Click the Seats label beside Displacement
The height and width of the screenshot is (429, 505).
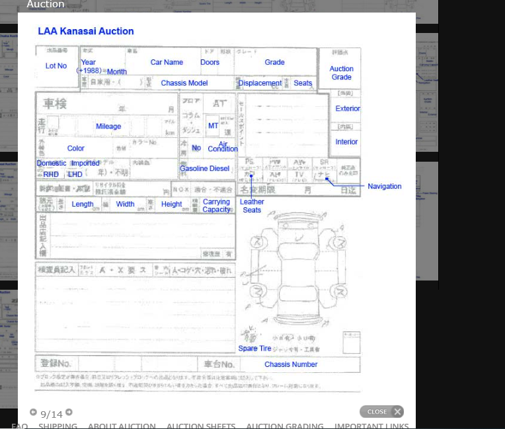click(x=303, y=83)
